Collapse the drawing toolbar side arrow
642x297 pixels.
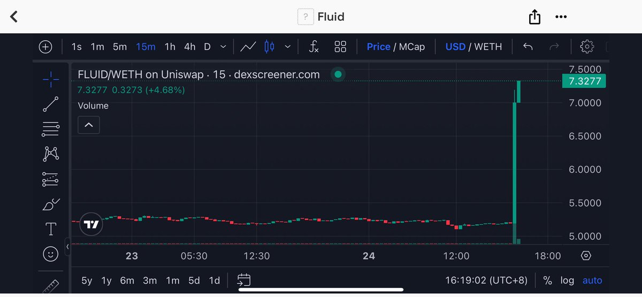[67, 246]
